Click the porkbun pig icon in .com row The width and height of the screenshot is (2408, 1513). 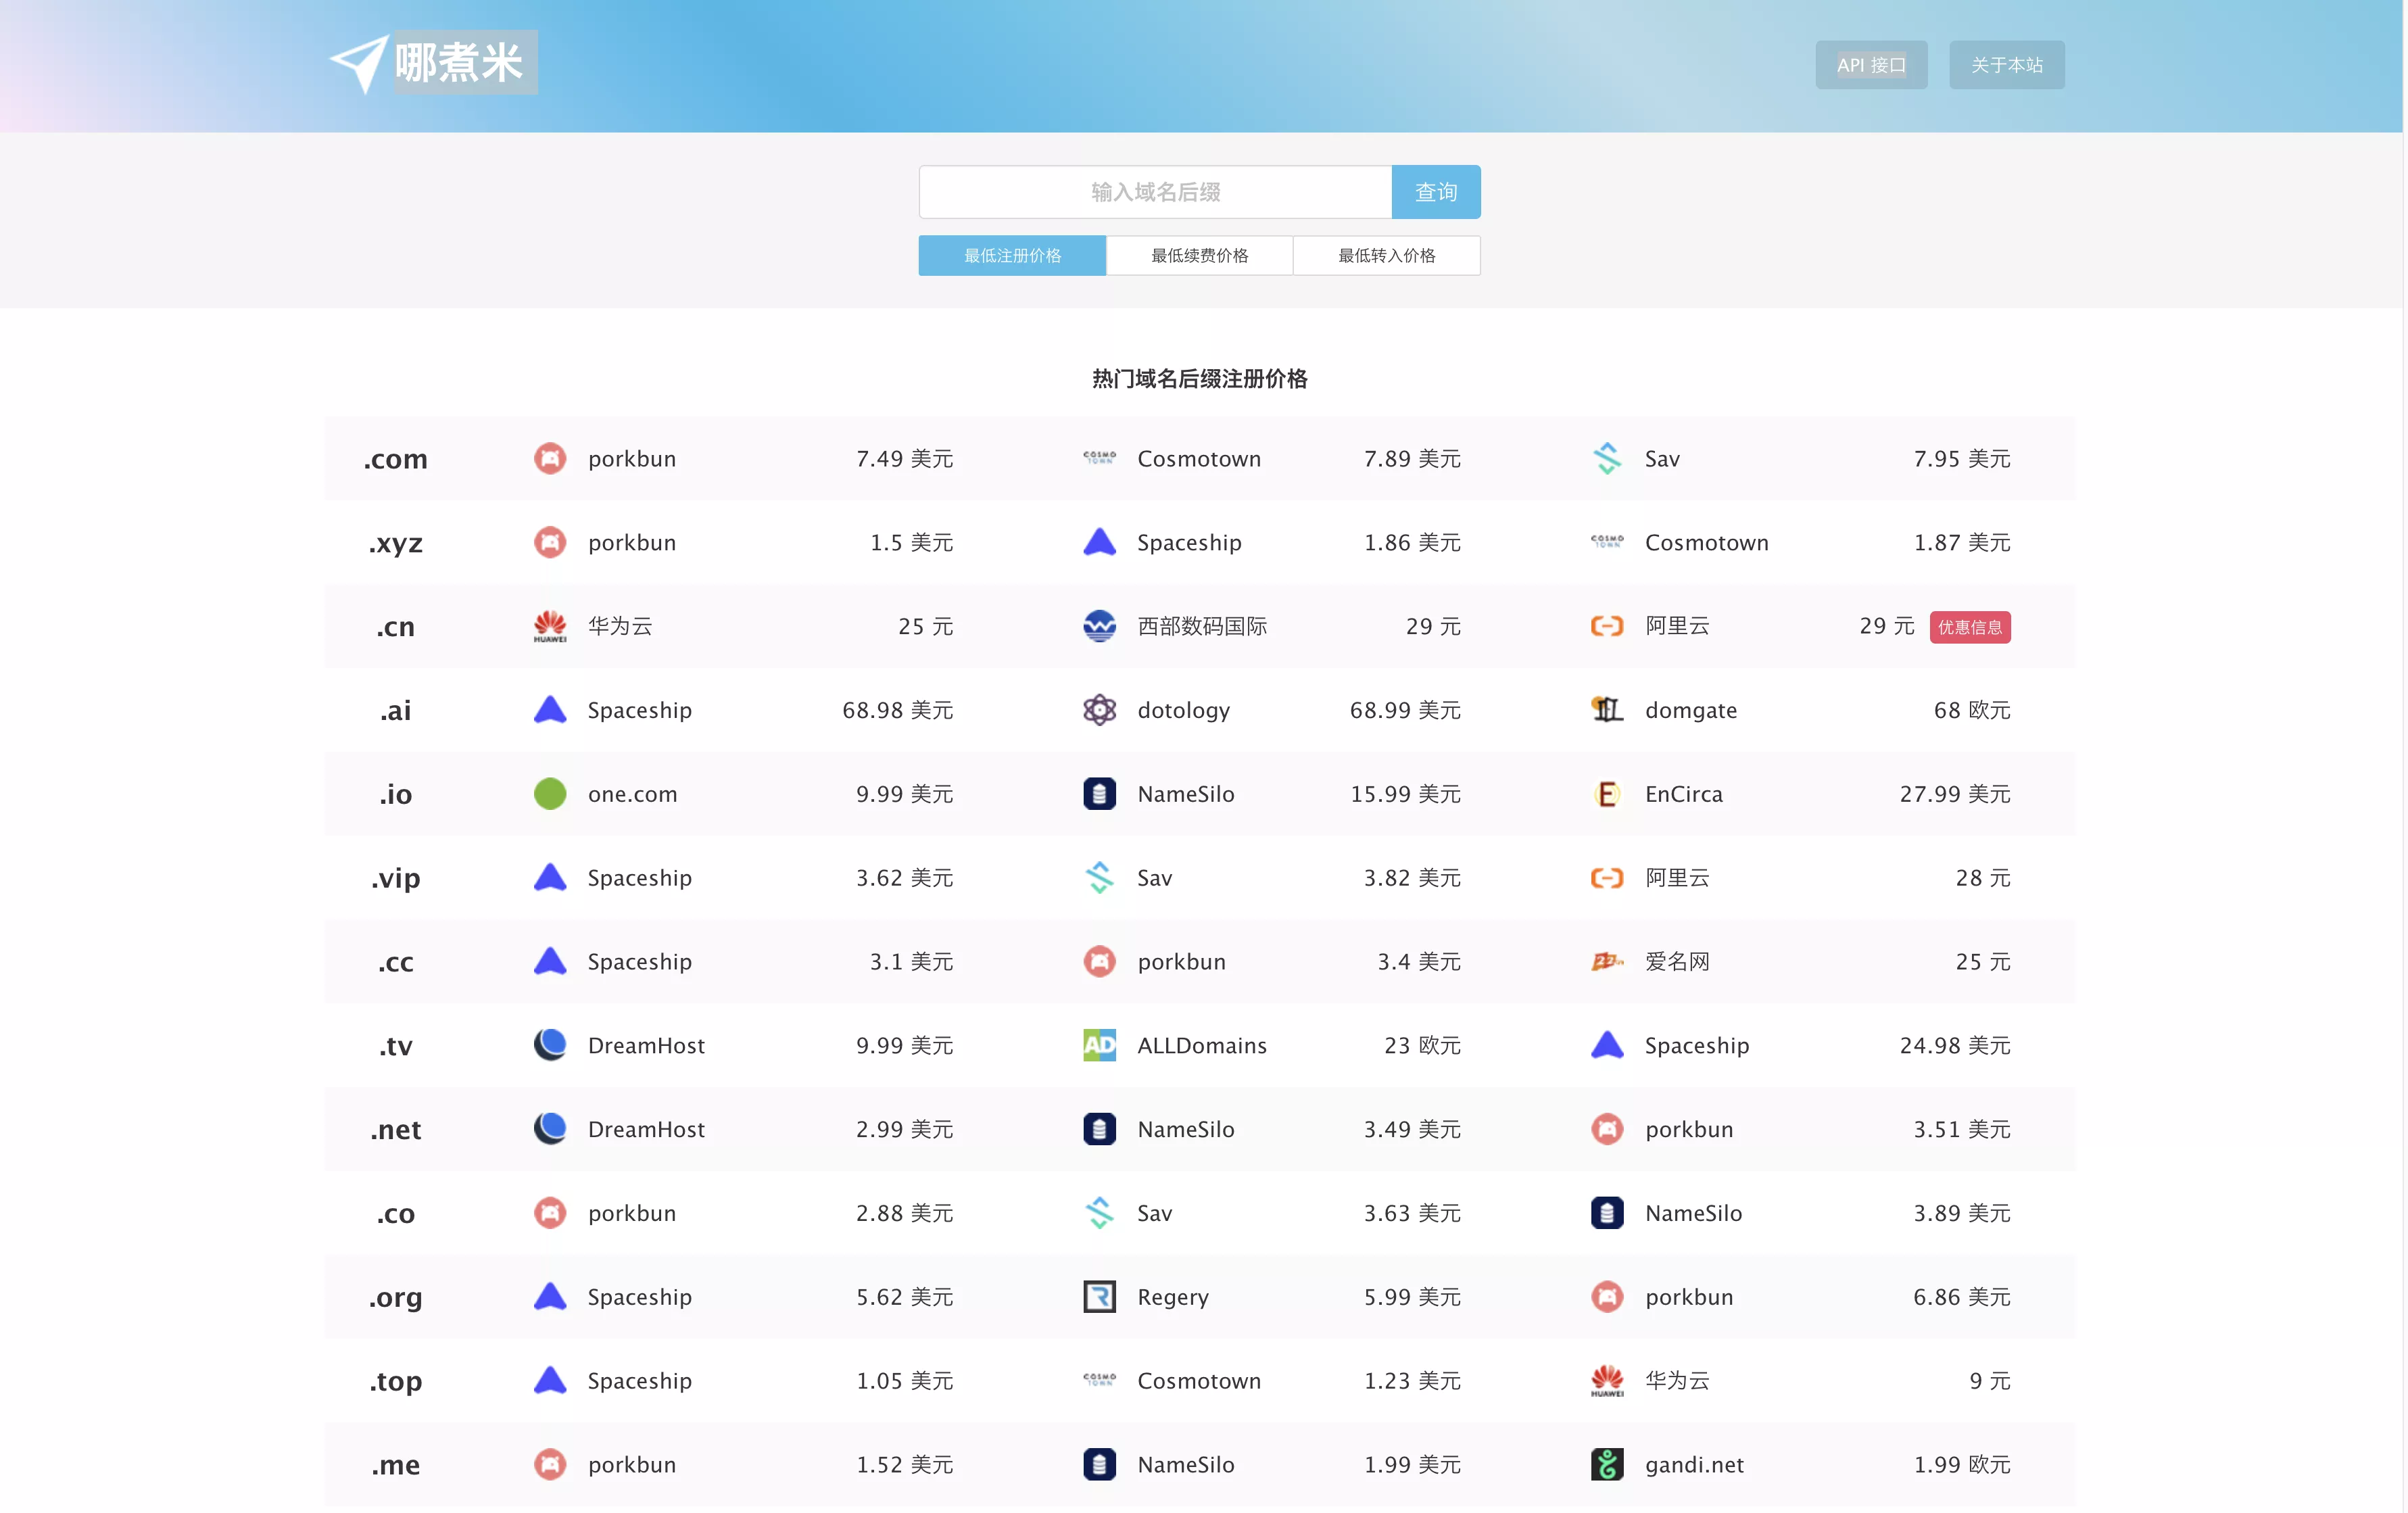(x=550, y=459)
